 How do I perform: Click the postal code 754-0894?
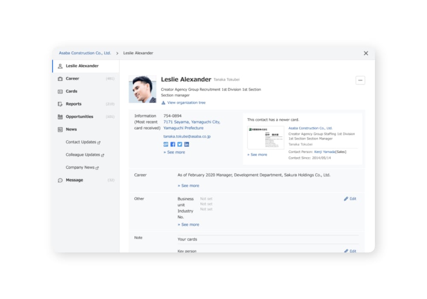tap(173, 116)
